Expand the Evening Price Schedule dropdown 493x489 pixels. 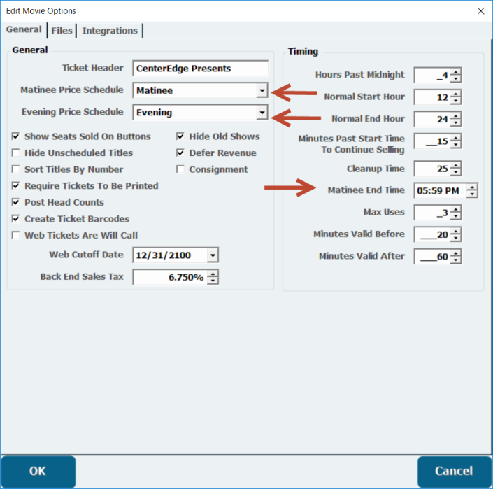pyautogui.click(x=262, y=112)
